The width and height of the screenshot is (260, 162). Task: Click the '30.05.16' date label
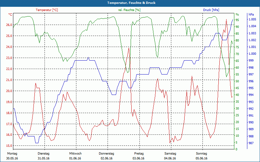(x=12, y=158)
